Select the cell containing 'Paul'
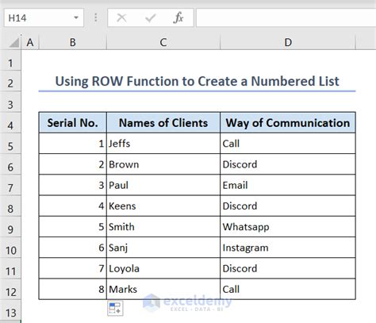Screen dimensions: 376x323 [x=163, y=185]
